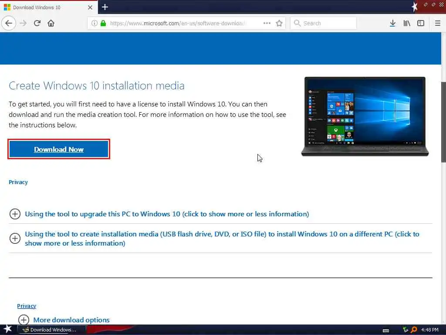This screenshot has width=446, height=335.
Task: Click the forward navigation arrow
Action: 24,23
